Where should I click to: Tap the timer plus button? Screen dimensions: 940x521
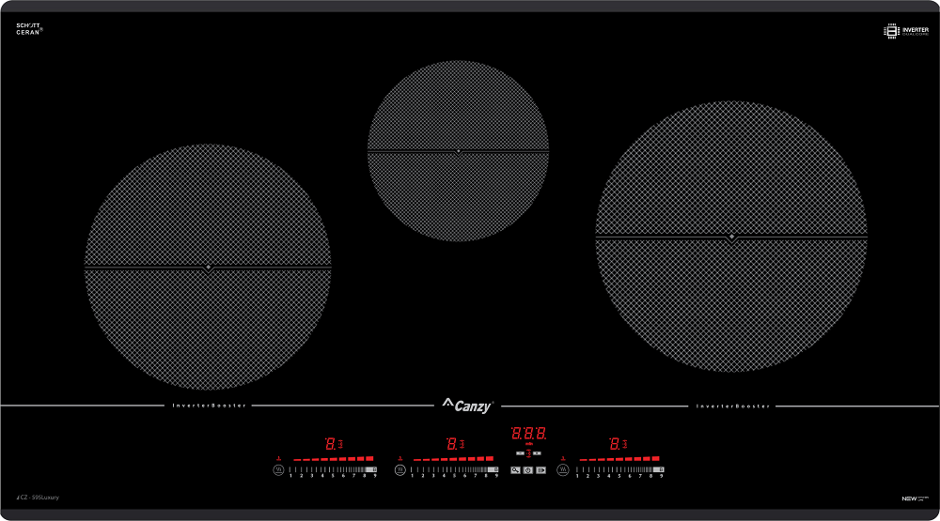coord(537,453)
